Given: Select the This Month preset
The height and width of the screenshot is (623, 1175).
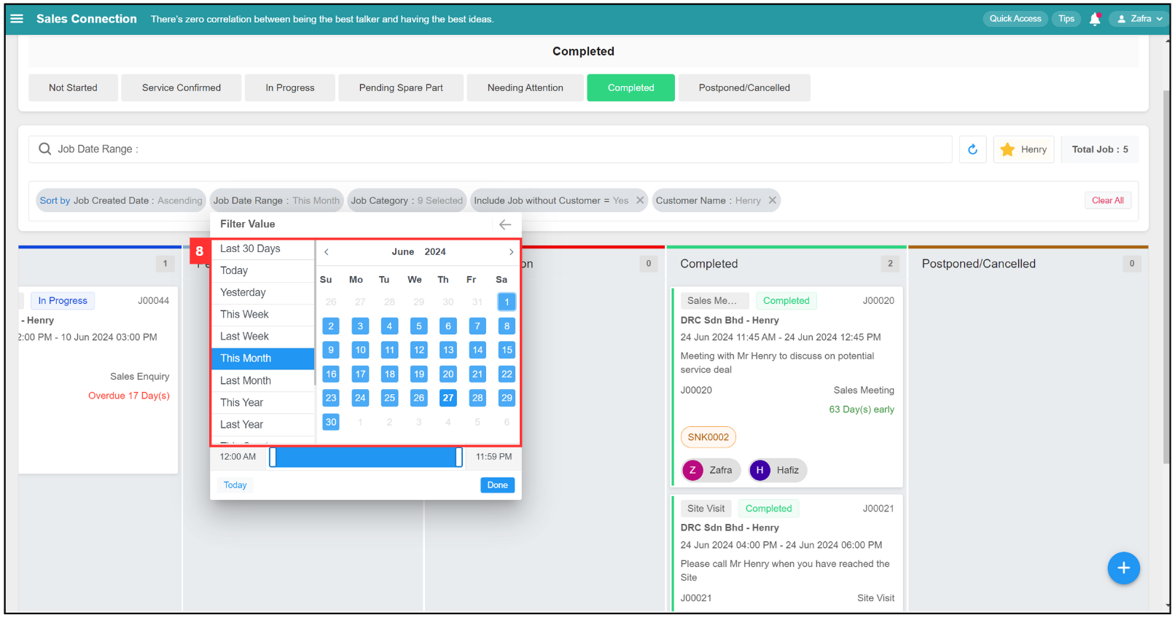Looking at the screenshot, I should coord(263,358).
